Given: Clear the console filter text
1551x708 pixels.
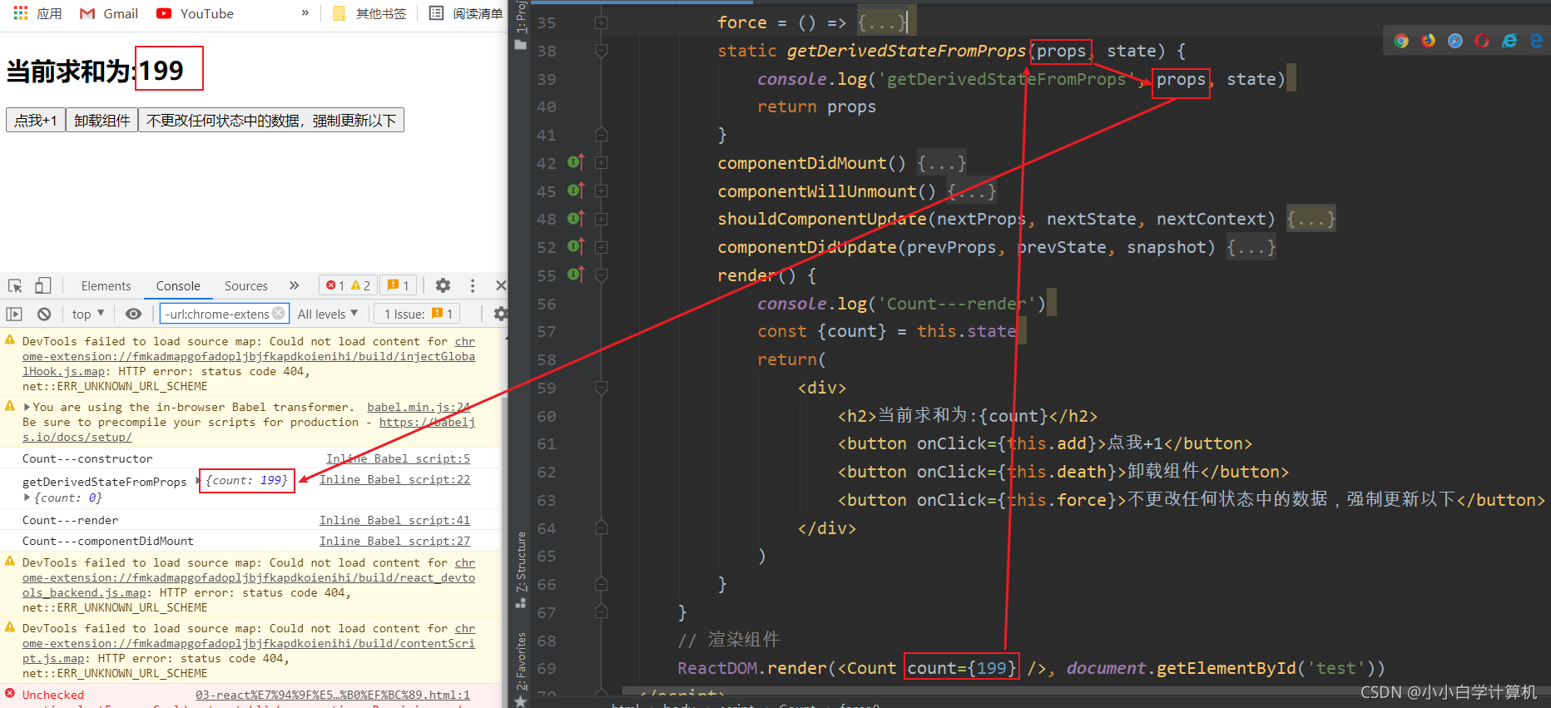Looking at the screenshot, I should (x=279, y=314).
